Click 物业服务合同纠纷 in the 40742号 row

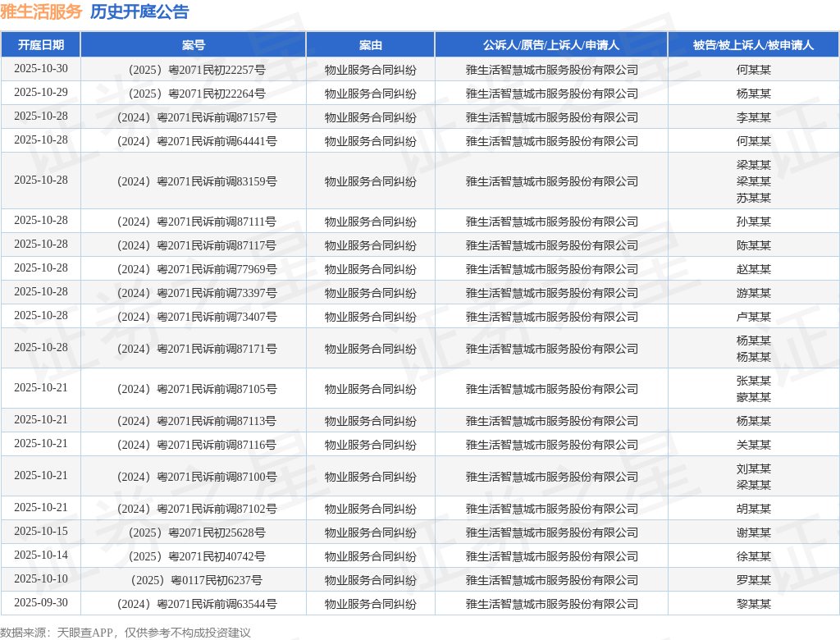(370, 556)
